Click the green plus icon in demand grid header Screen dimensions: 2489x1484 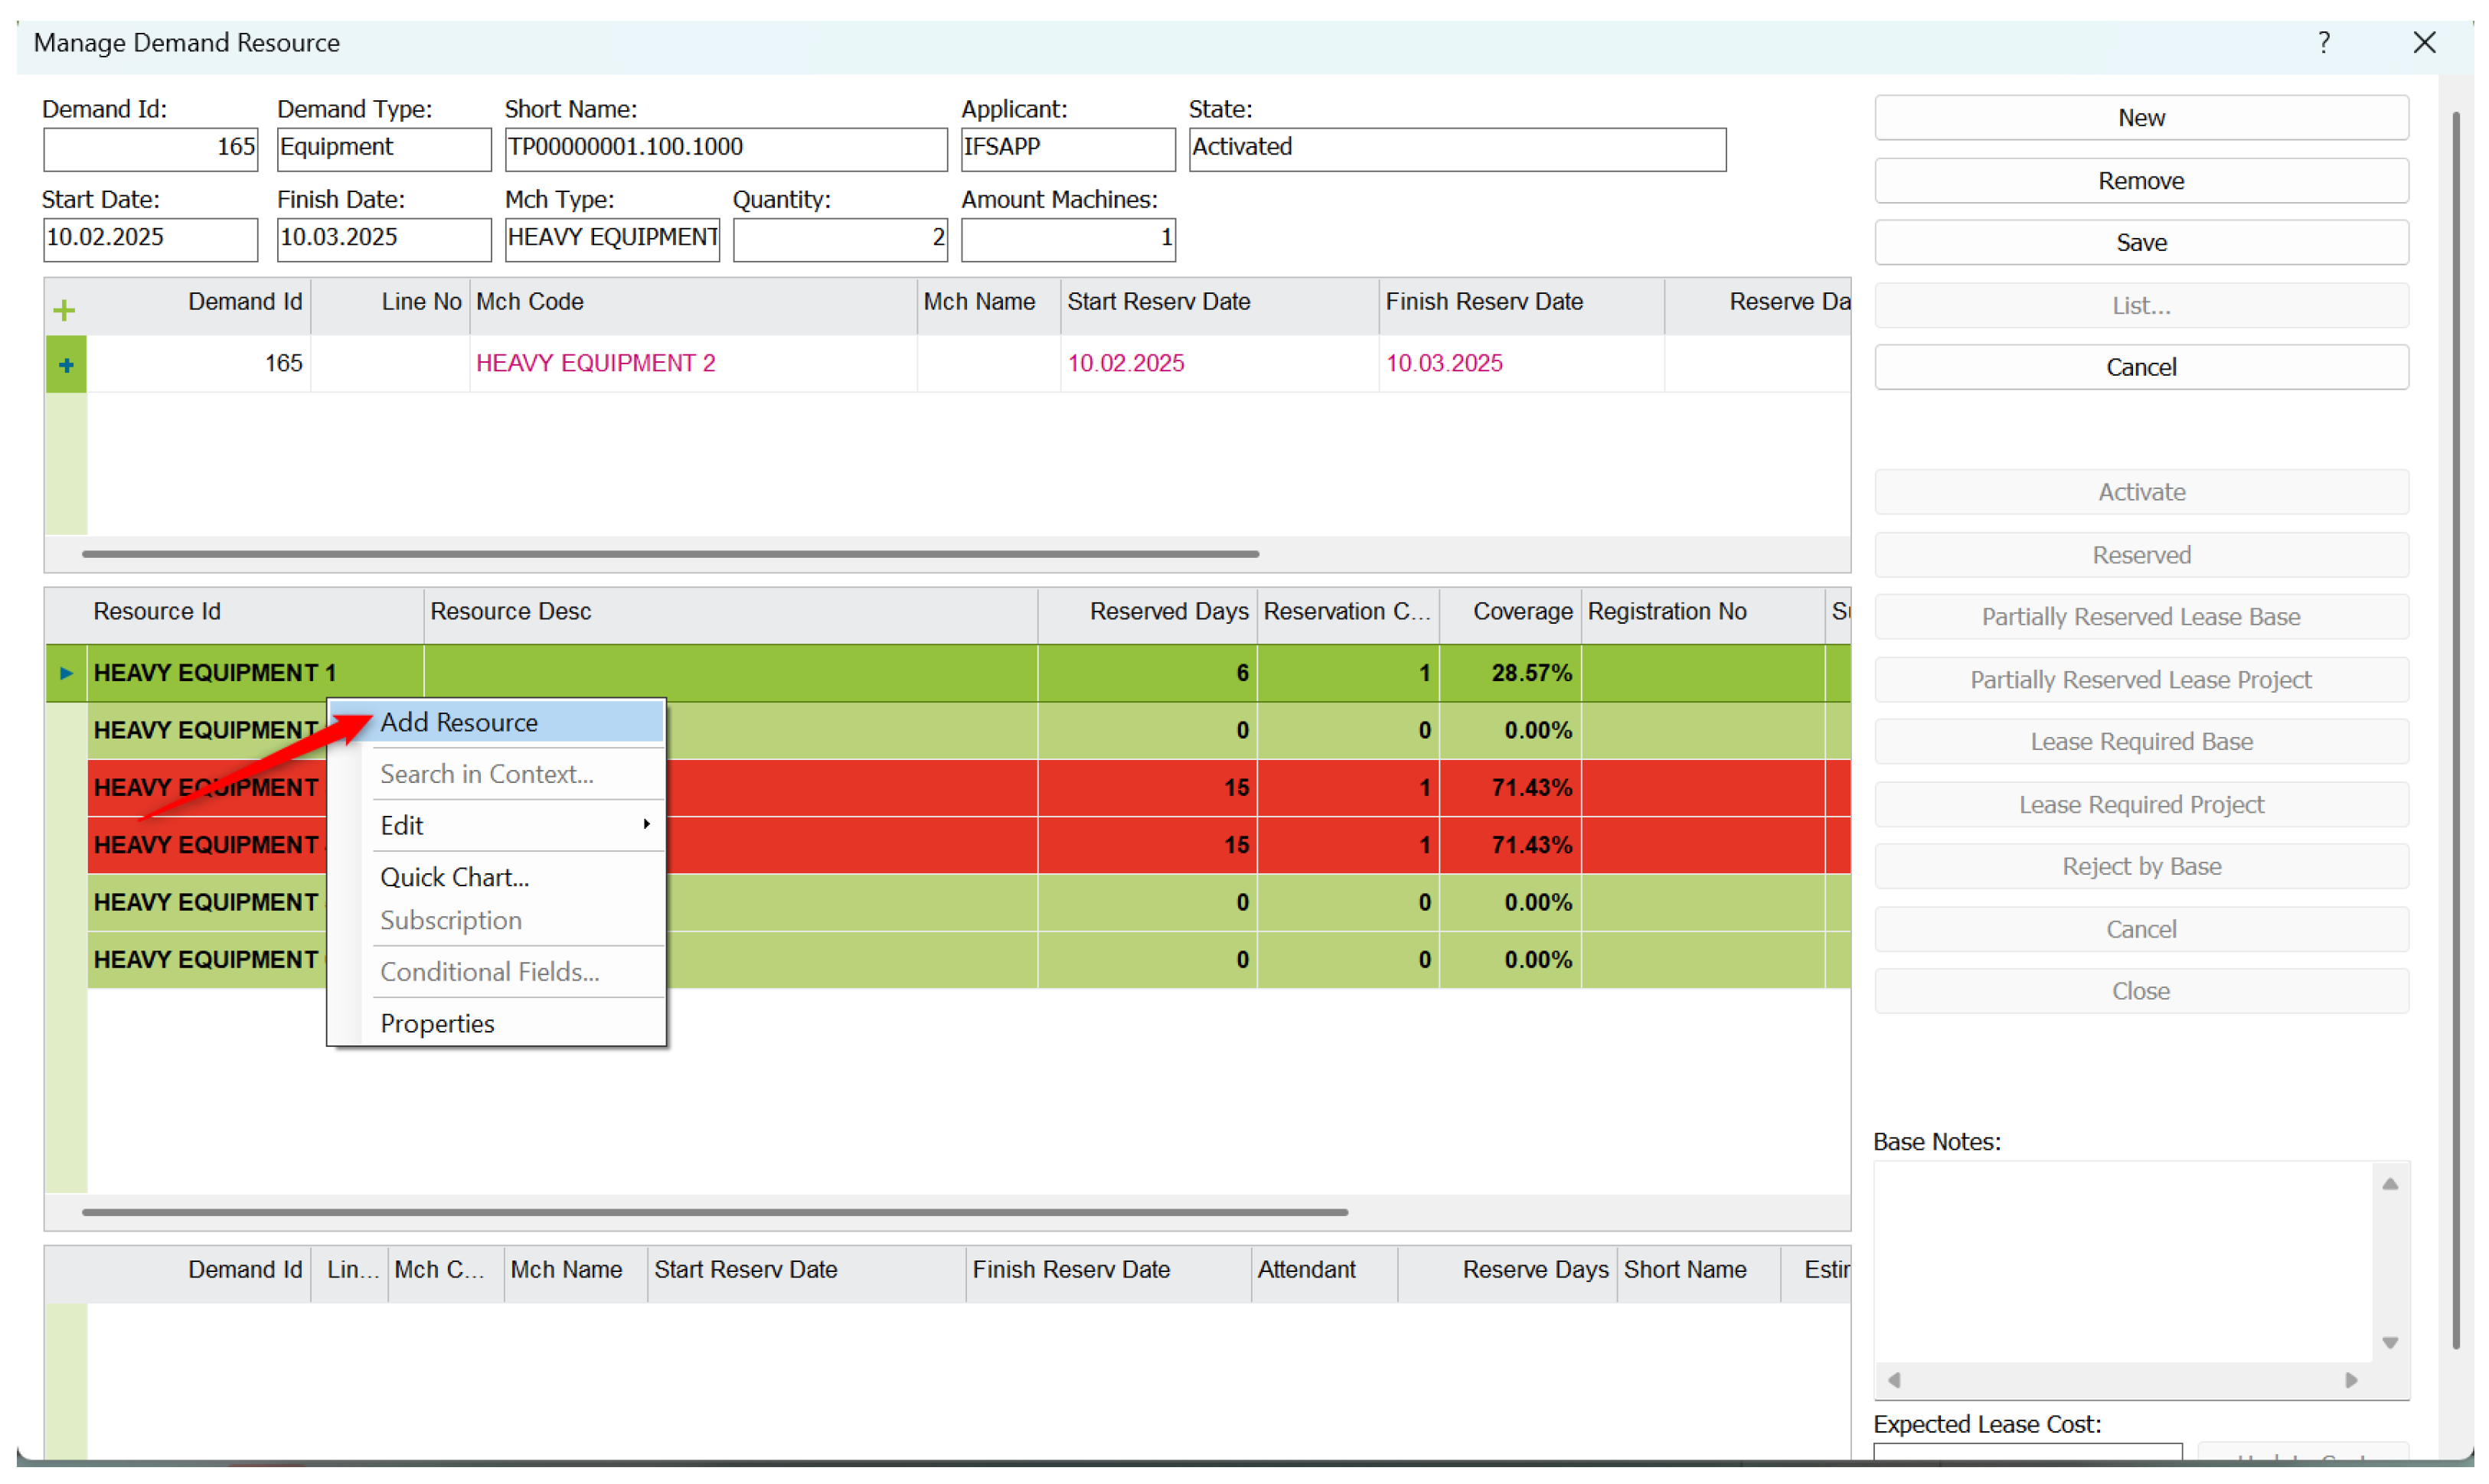point(64,311)
